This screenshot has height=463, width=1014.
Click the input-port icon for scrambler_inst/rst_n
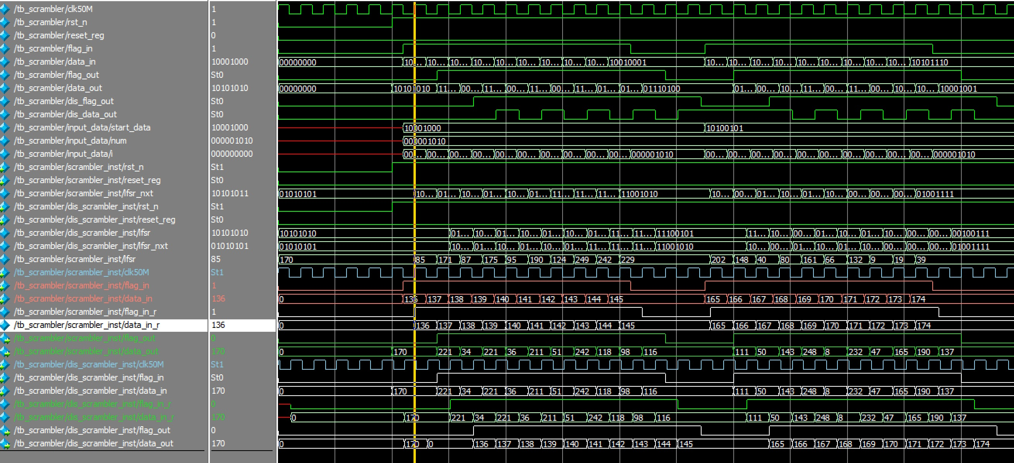click(x=5, y=167)
